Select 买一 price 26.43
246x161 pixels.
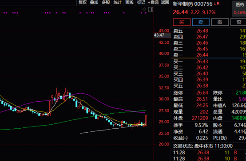point(202,61)
